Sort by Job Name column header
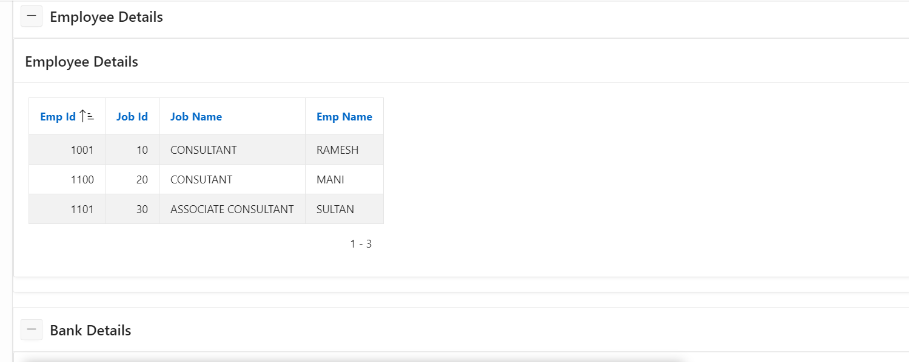909x362 pixels. 196,117
